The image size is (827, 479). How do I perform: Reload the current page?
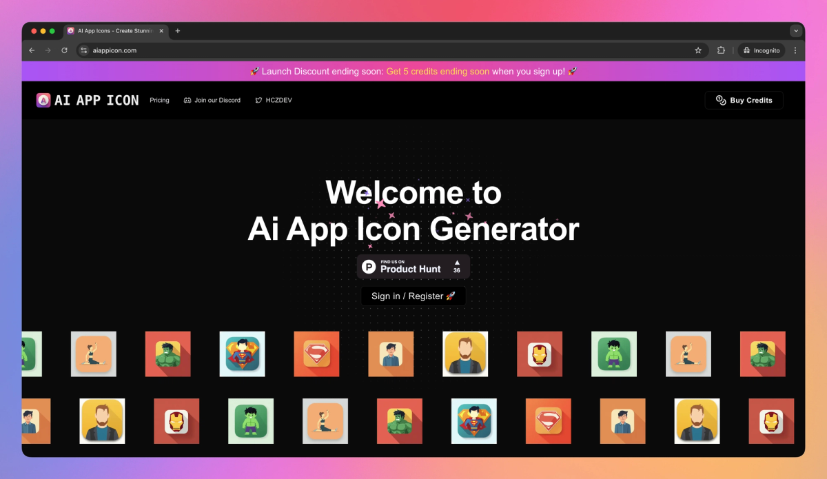pos(65,50)
